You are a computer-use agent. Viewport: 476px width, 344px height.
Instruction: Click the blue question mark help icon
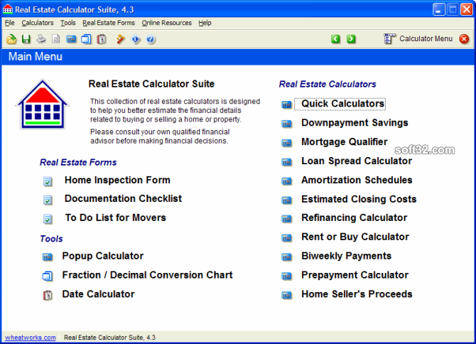pyautogui.click(x=151, y=39)
